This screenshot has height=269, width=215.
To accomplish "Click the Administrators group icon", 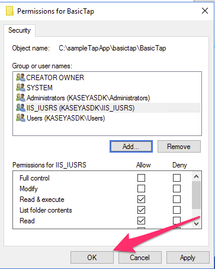I will pos(21,97).
